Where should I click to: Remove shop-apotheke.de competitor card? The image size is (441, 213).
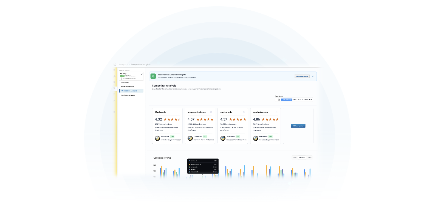click(x=211, y=112)
